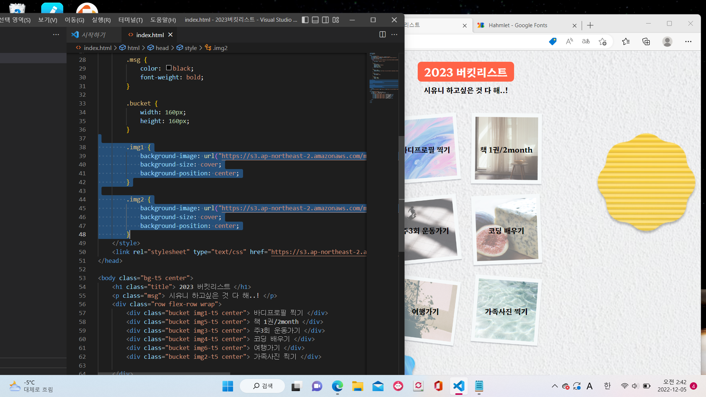Expand the .img2 breadcrumb segment

point(216,48)
